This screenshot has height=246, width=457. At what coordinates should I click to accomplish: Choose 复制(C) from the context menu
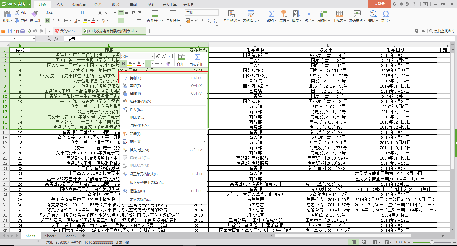click(135, 78)
